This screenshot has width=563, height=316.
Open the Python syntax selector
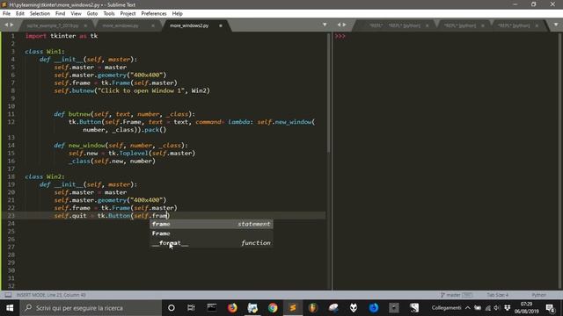pyautogui.click(x=538, y=295)
